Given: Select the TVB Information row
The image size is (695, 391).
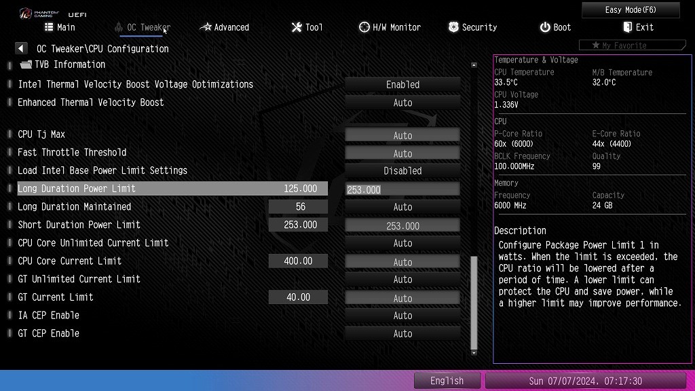Looking at the screenshot, I should (62, 64).
